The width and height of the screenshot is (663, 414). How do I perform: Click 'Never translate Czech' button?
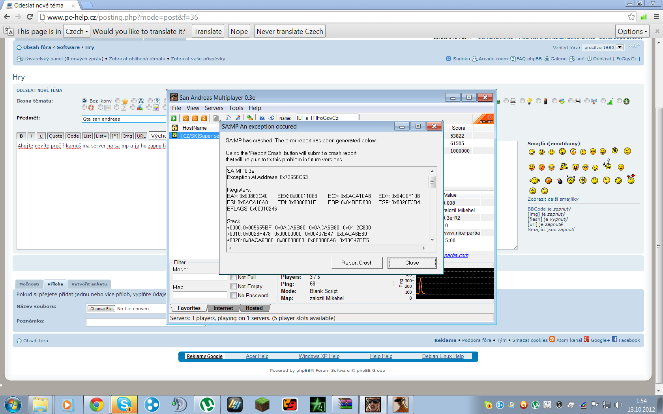point(290,32)
